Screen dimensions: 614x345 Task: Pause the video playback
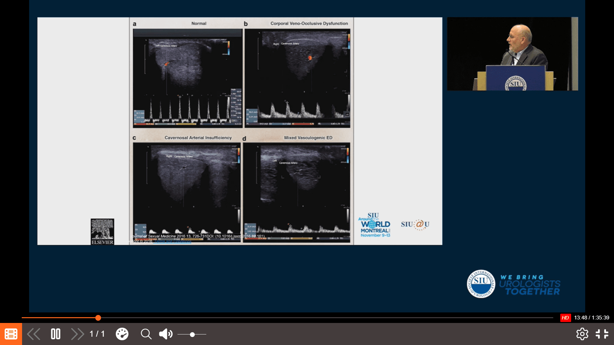(x=56, y=334)
